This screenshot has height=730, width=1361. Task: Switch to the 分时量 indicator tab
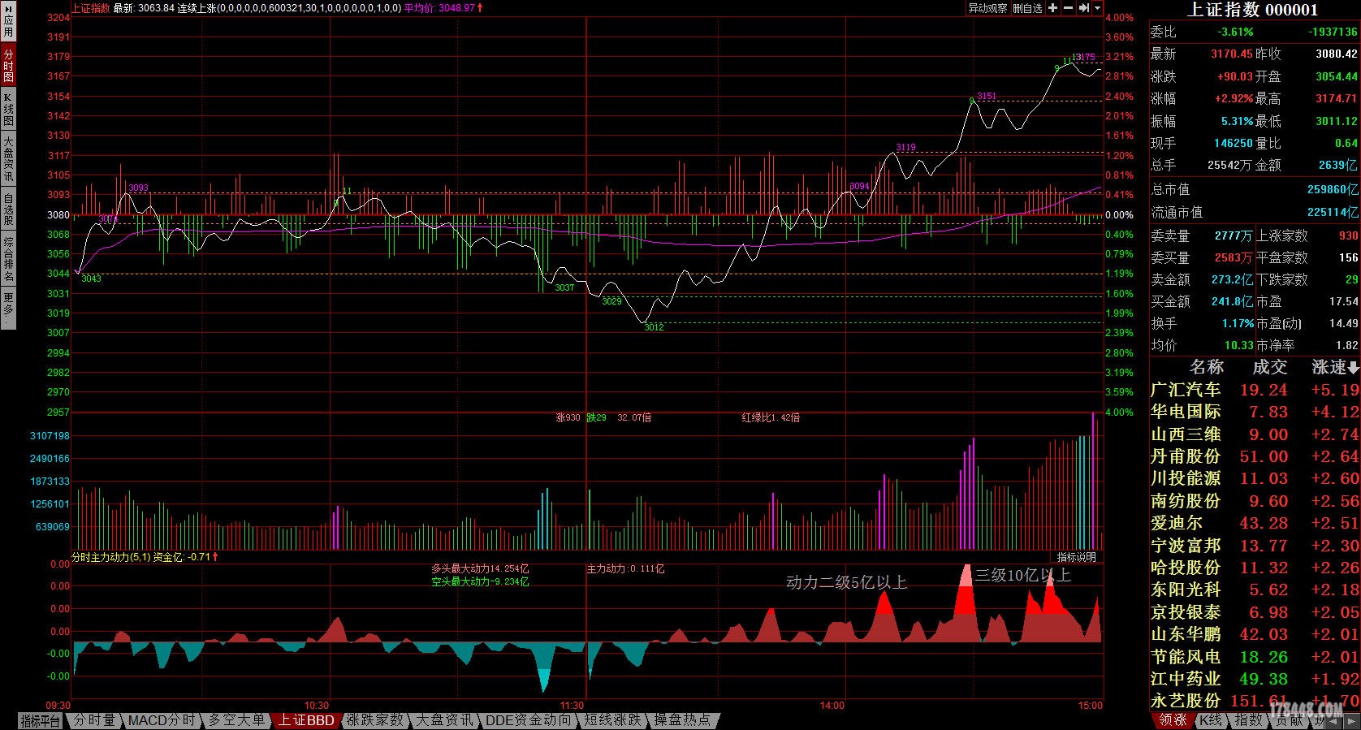click(x=95, y=720)
